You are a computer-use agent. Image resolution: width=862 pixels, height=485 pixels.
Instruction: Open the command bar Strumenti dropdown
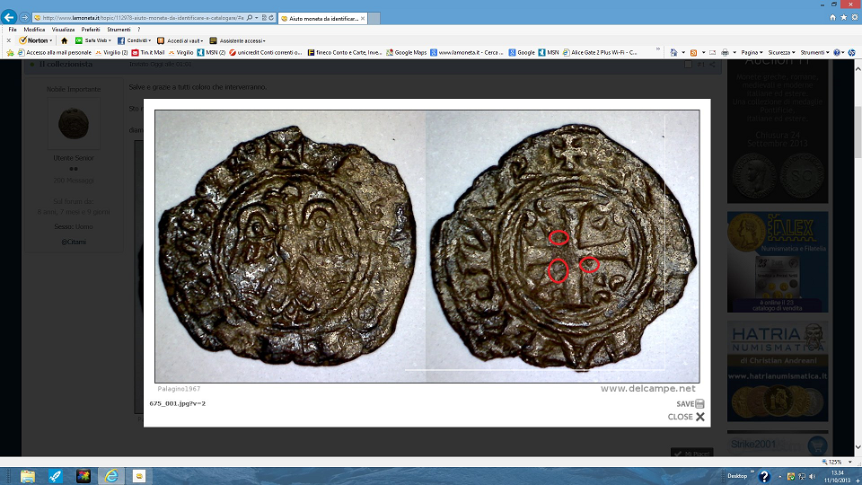(814, 53)
